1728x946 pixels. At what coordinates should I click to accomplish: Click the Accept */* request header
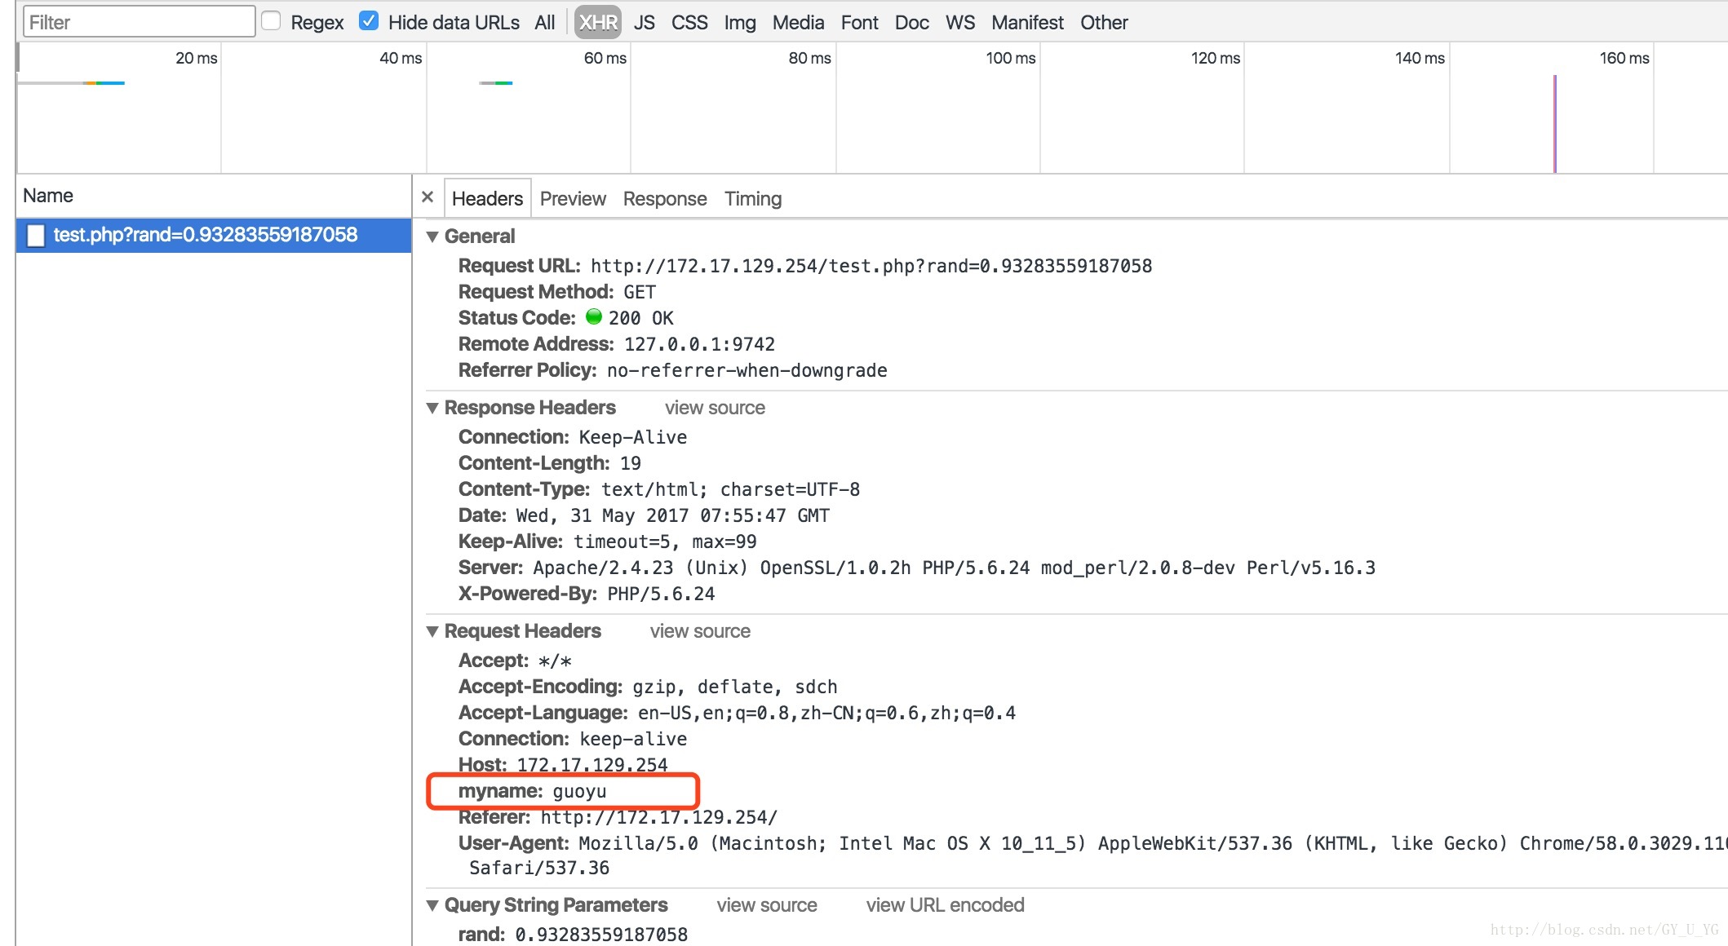click(515, 661)
